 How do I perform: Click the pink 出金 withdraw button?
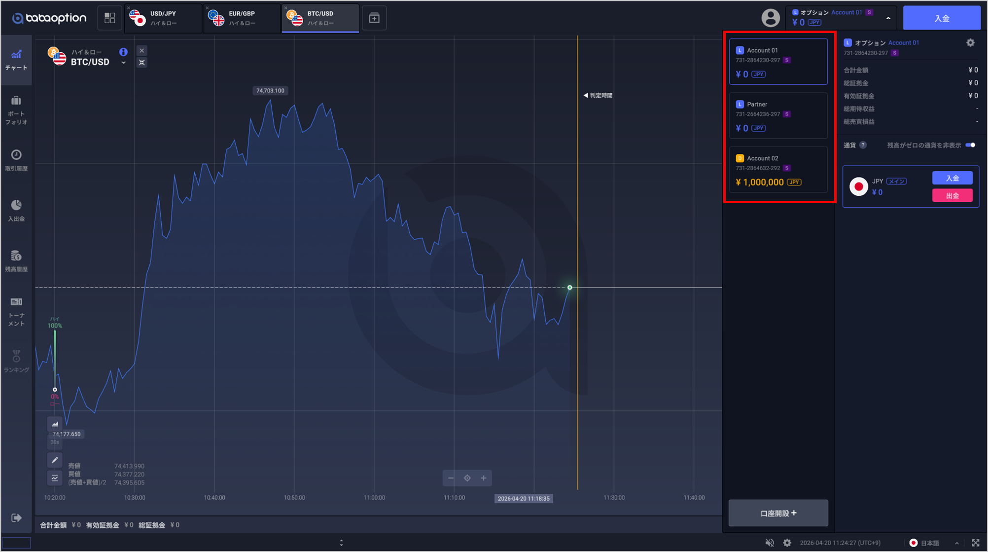tap(952, 196)
